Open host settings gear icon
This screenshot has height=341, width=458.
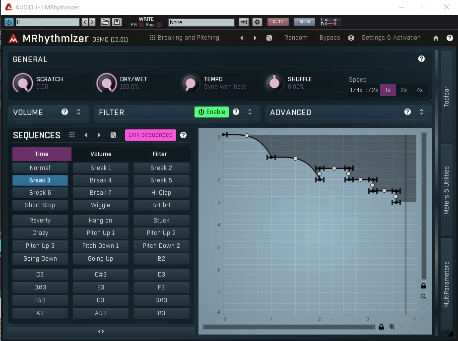coord(257,22)
